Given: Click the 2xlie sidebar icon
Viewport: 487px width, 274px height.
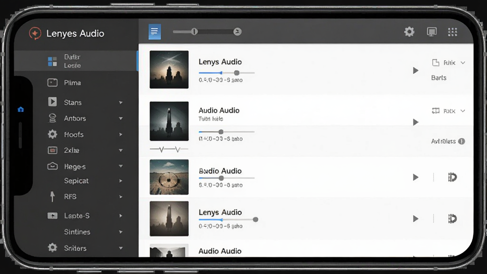Looking at the screenshot, I should 52,150.
